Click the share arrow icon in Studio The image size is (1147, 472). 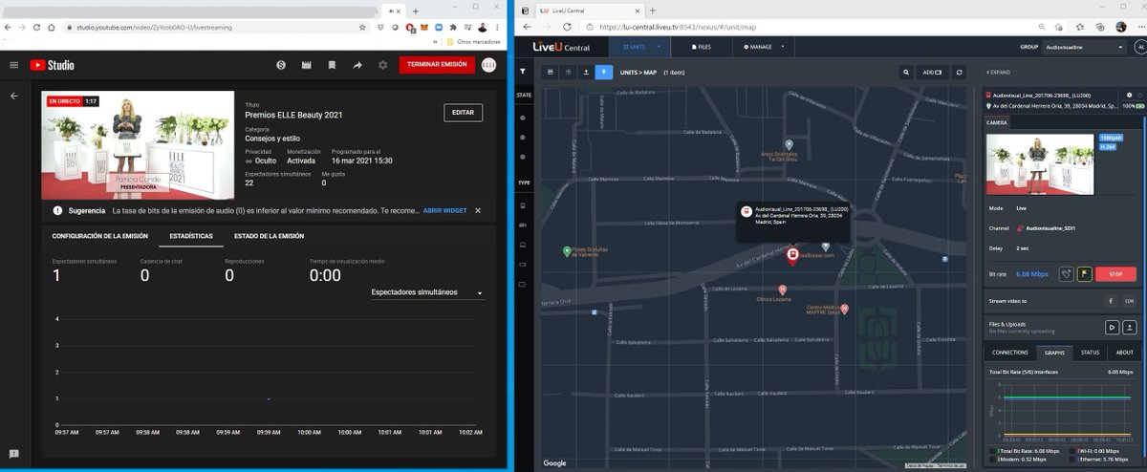(x=357, y=65)
